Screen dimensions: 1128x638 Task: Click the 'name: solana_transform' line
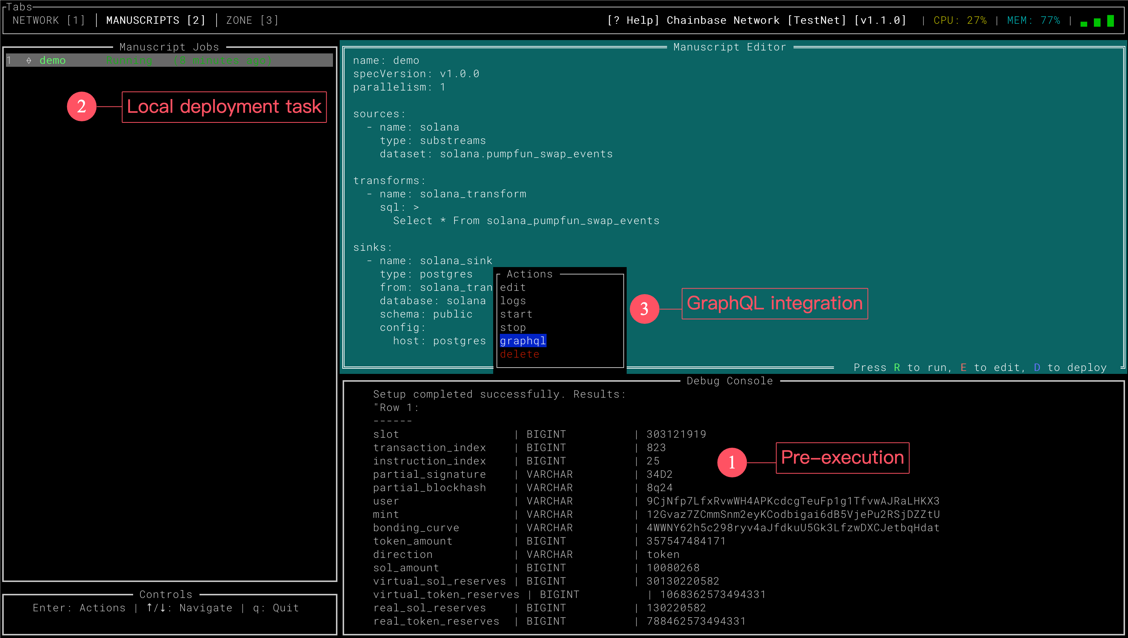click(453, 194)
